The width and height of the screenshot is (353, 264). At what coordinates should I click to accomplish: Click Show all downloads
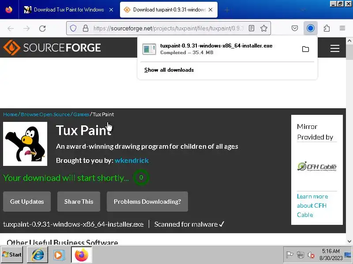[169, 70]
